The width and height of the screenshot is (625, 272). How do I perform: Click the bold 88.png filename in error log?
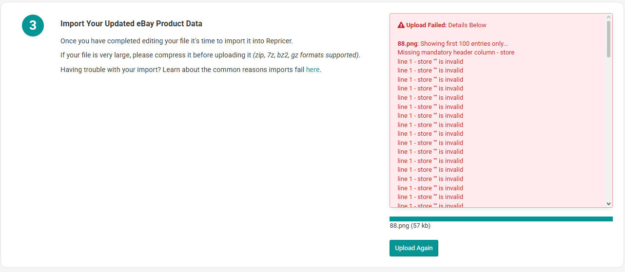pyautogui.click(x=408, y=43)
